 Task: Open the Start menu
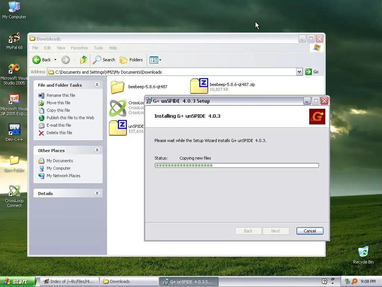[18, 281]
